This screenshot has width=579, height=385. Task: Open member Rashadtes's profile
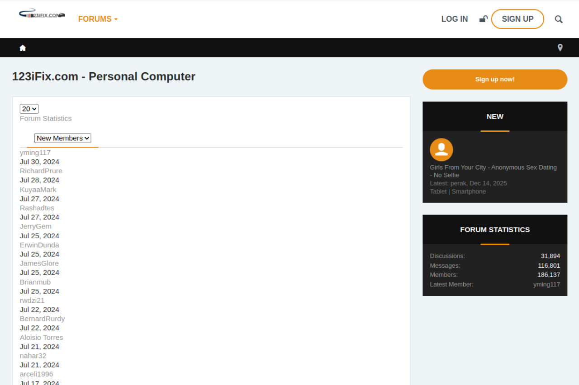tap(37, 208)
